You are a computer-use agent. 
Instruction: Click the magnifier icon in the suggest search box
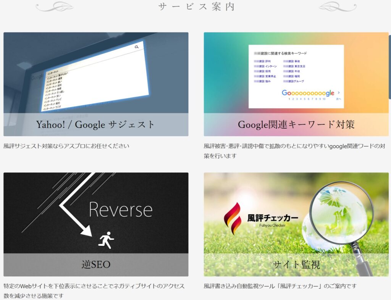tap(137, 47)
